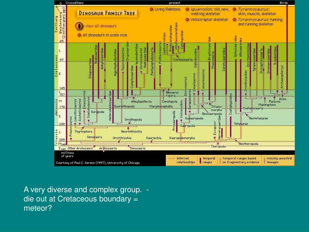The height and width of the screenshot is (232, 309).
Task: Click the Saurischia label
Action: 154,138
